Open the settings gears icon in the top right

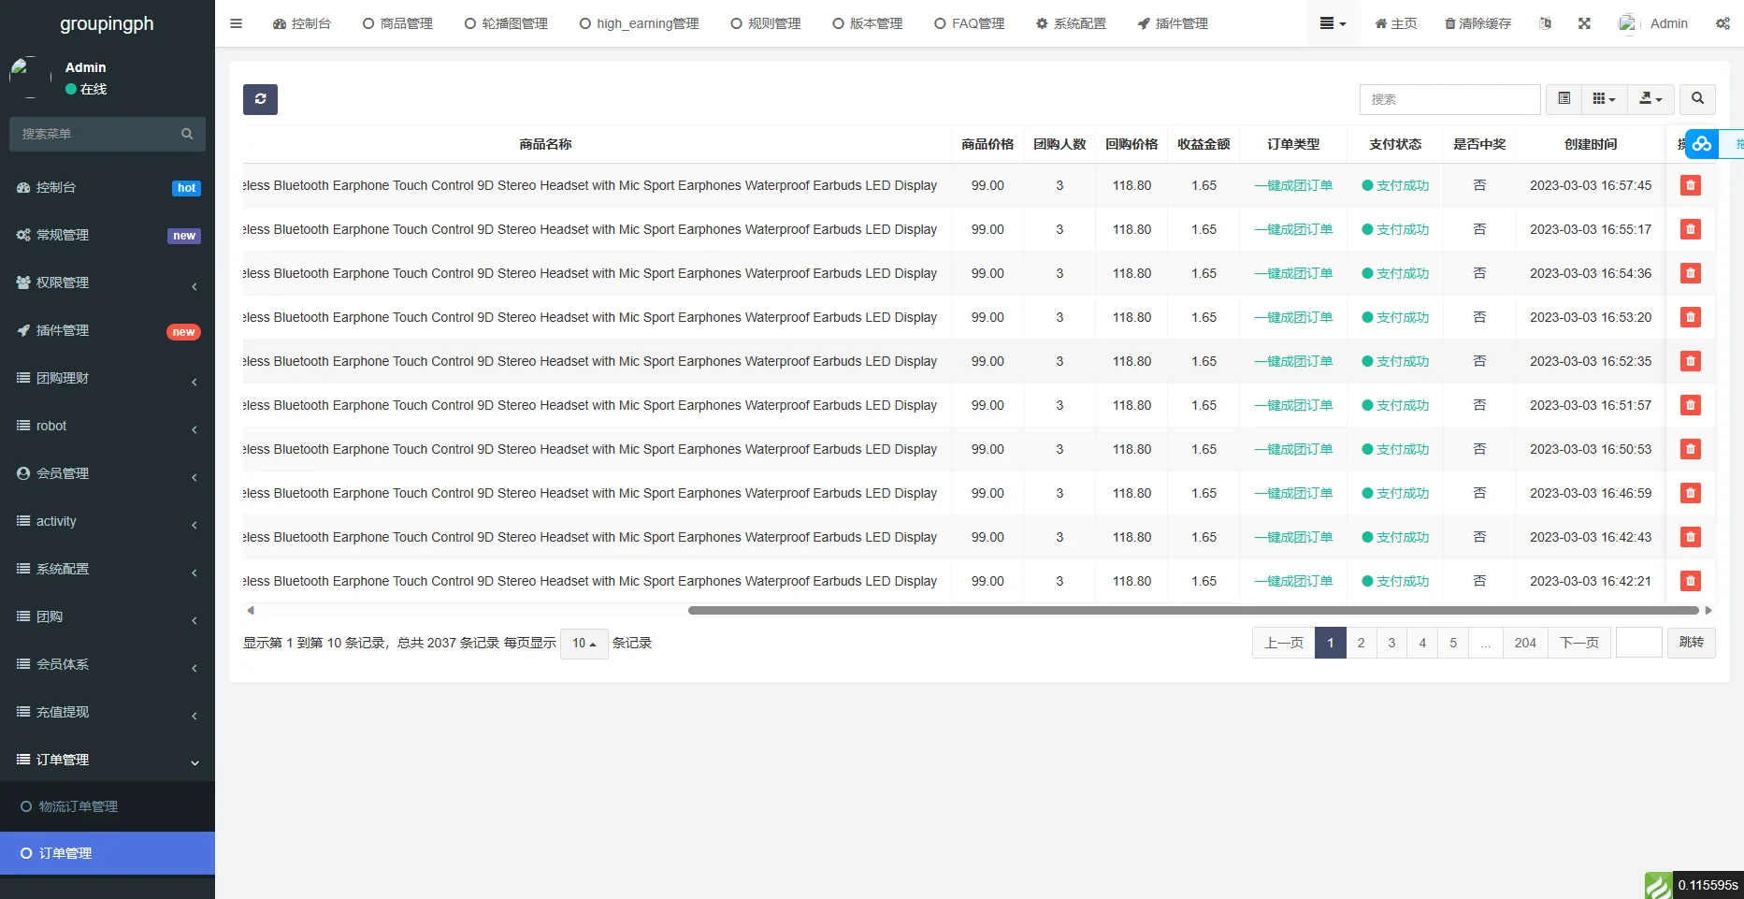[1722, 23]
